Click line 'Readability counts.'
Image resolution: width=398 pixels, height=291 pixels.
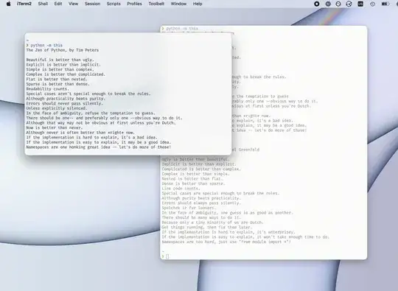coord(47,89)
